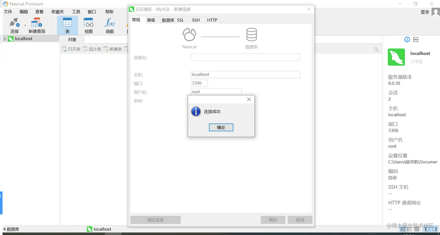Click the bold localhost title in info panel
This screenshot has width=440, height=235.
pyautogui.click(x=420, y=53)
